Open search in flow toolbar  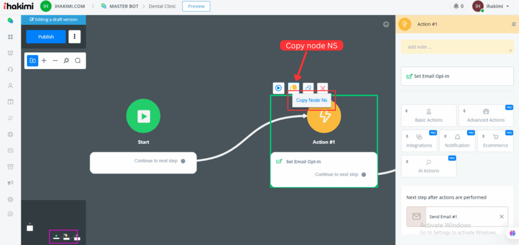pyautogui.click(x=78, y=60)
